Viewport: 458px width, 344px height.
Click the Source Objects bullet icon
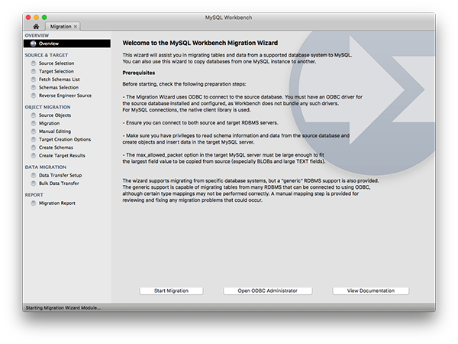click(x=34, y=115)
